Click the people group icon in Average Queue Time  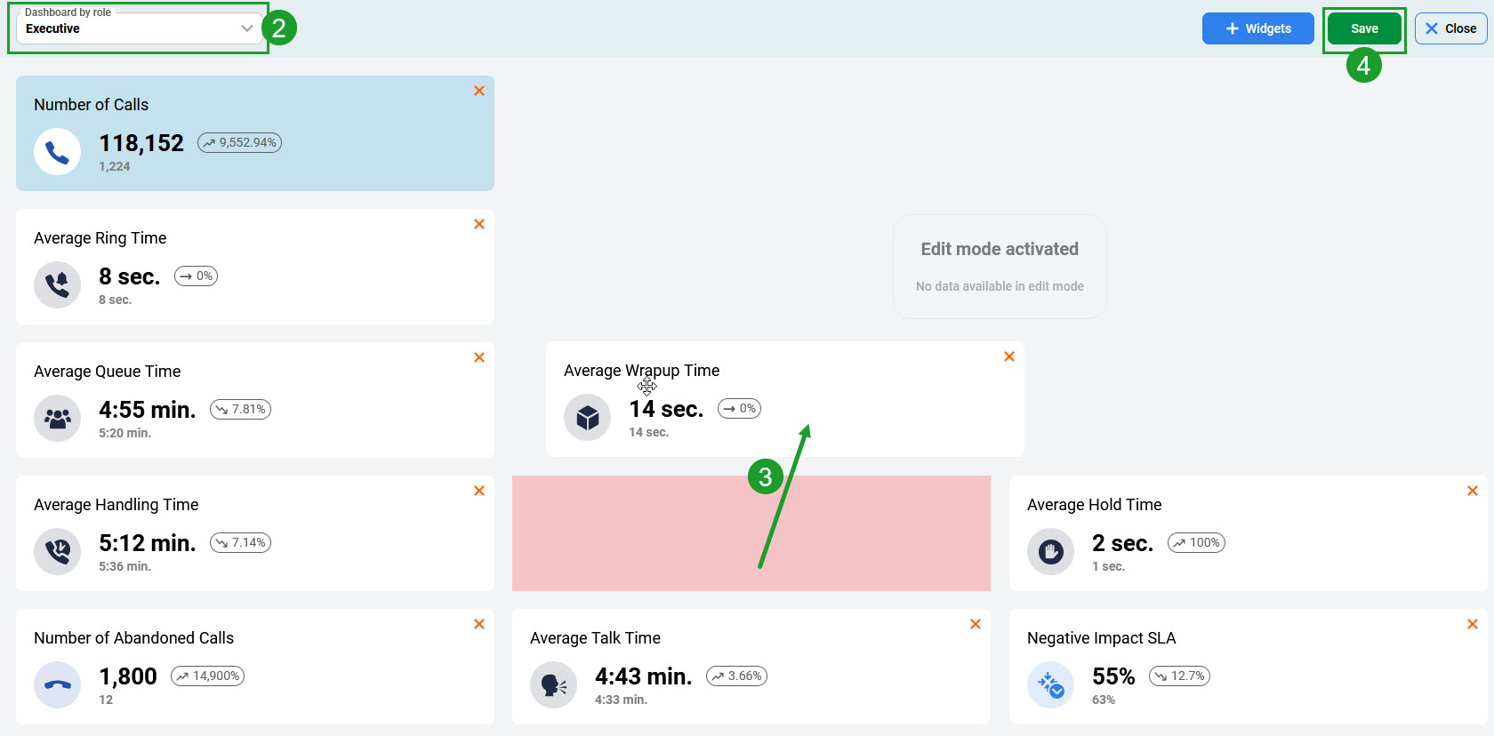pos(57,419)
